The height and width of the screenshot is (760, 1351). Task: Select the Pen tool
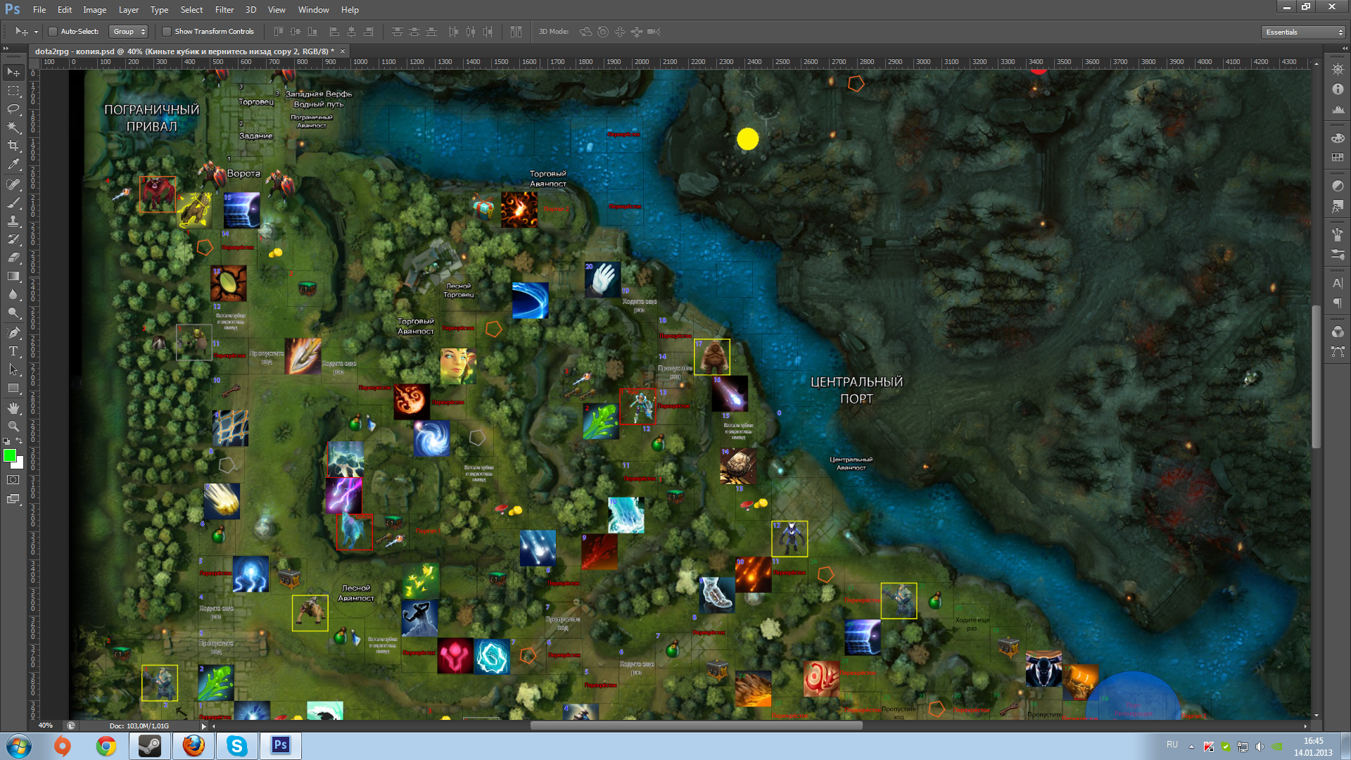coord(13,333)
